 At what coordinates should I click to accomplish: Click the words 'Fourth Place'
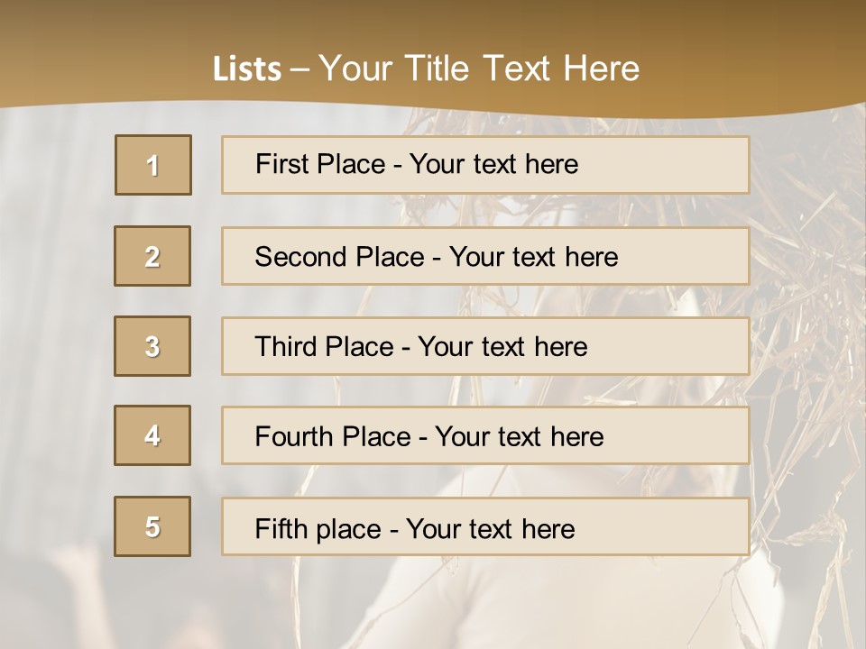(x=332, y=437)
